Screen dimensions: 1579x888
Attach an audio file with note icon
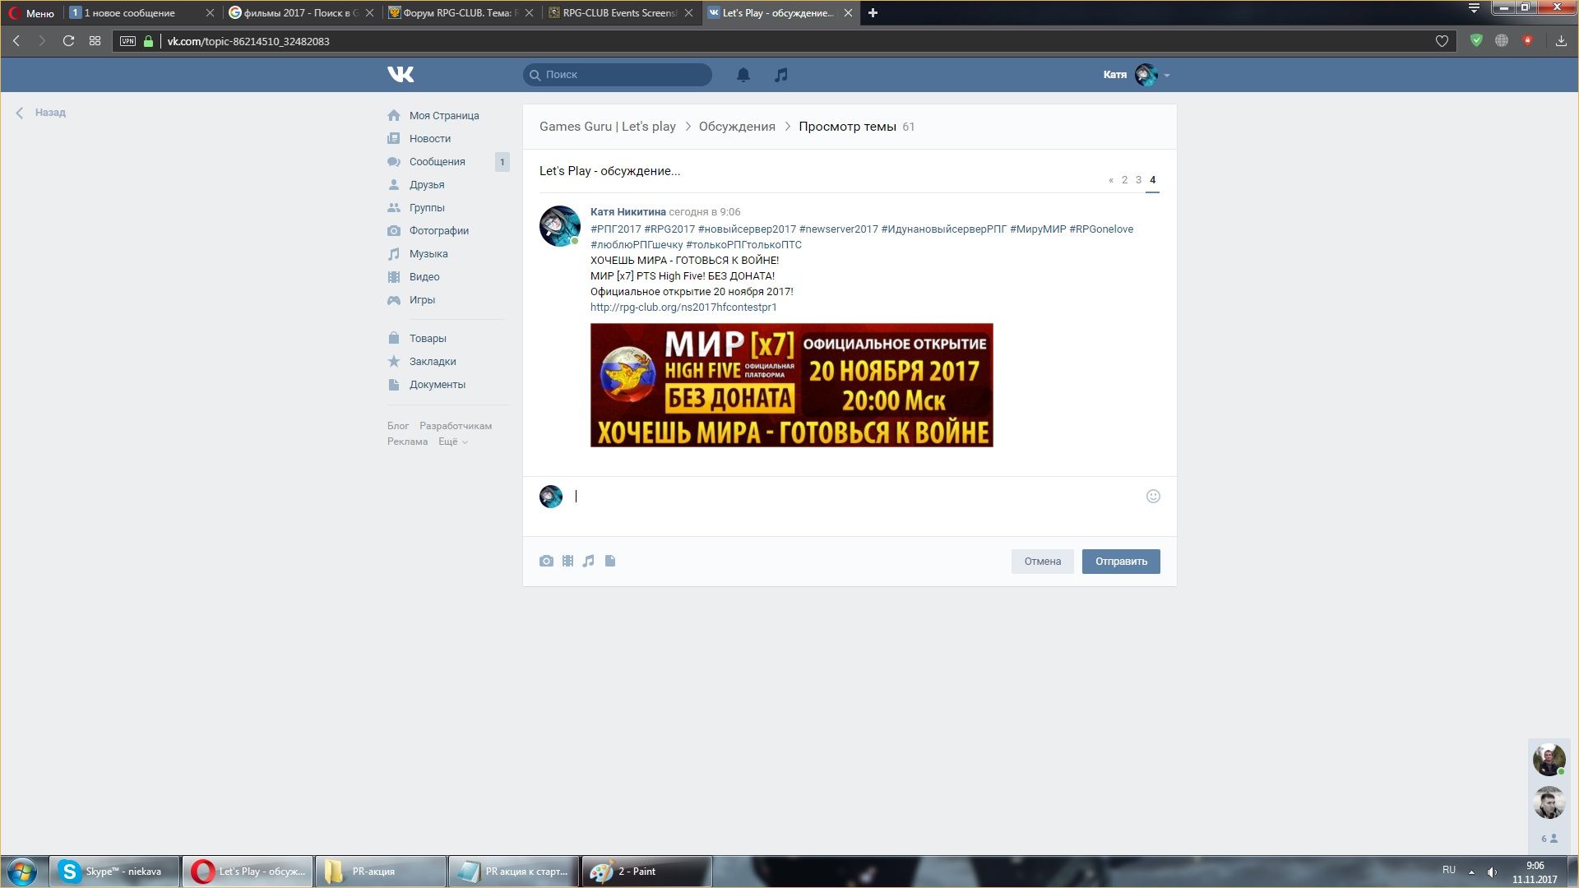pyautogui.click(x=588, y=561)
